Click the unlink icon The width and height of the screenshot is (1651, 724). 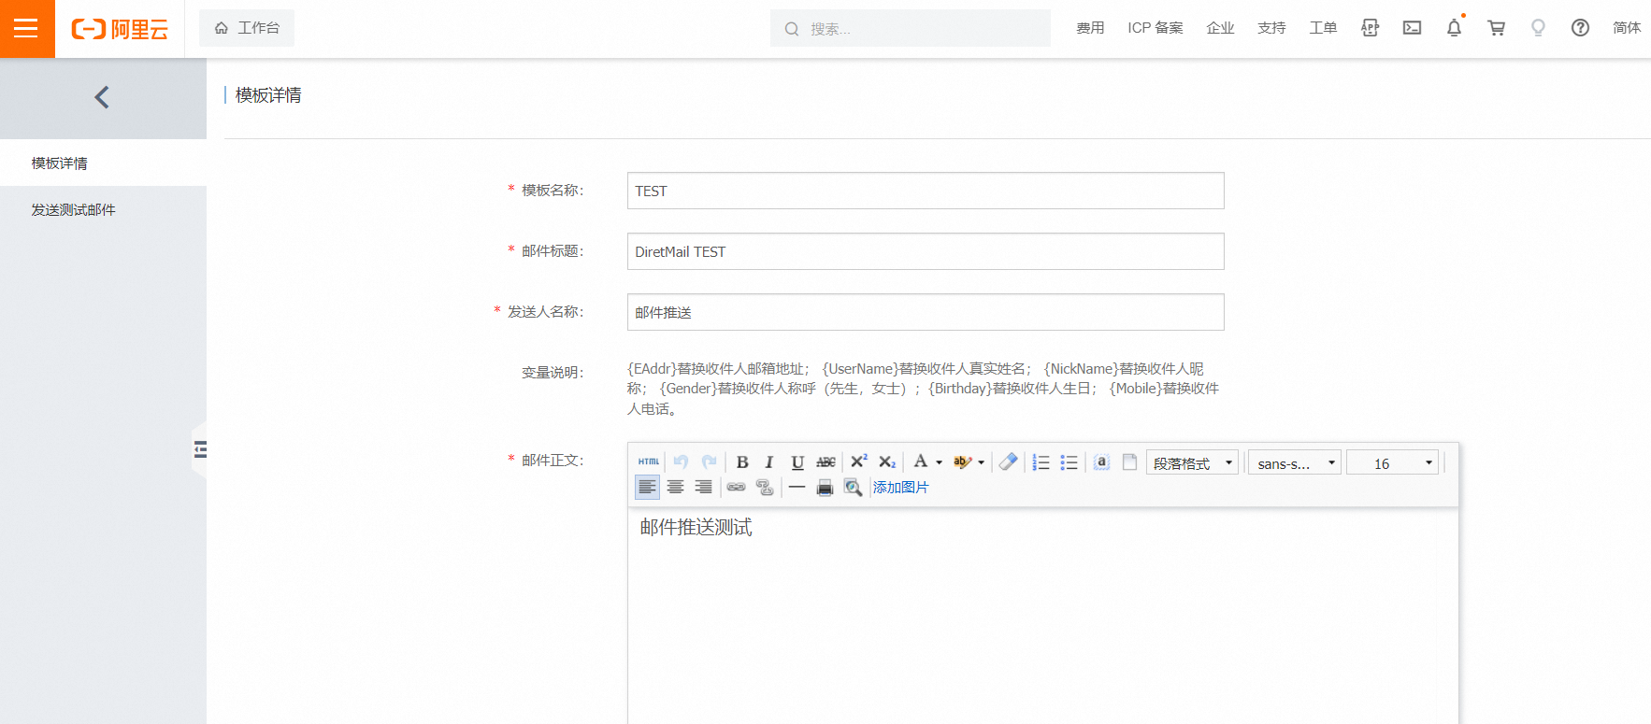coord(765,487)
